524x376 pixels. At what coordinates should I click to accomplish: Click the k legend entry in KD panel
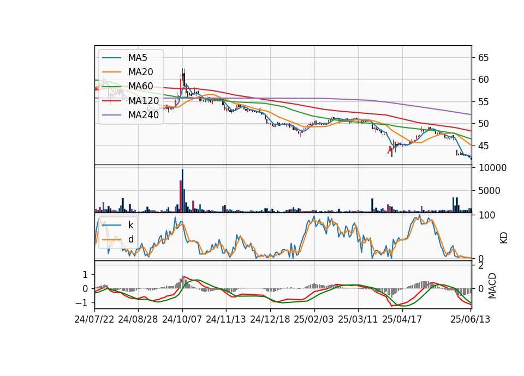130,225
